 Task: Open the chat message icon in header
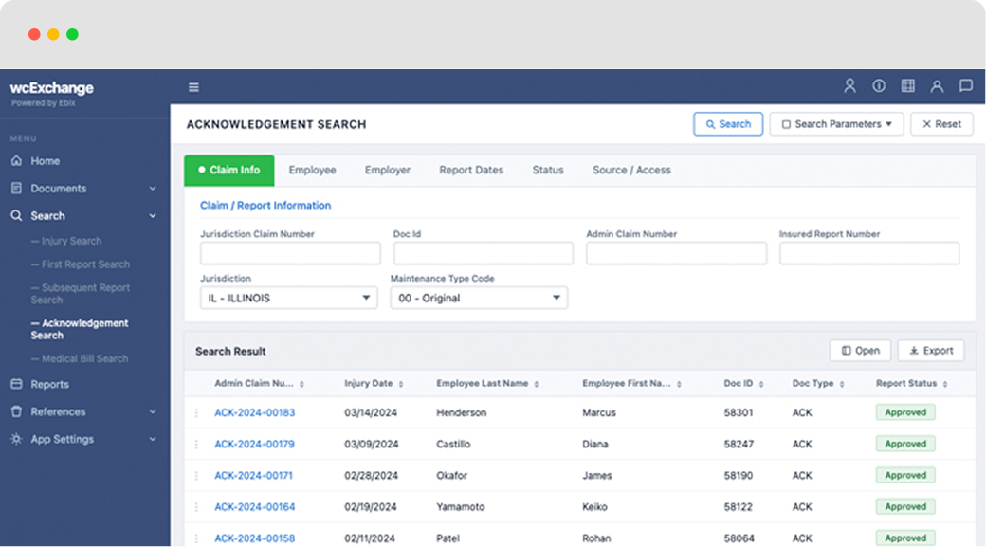[x=966, y=85]
